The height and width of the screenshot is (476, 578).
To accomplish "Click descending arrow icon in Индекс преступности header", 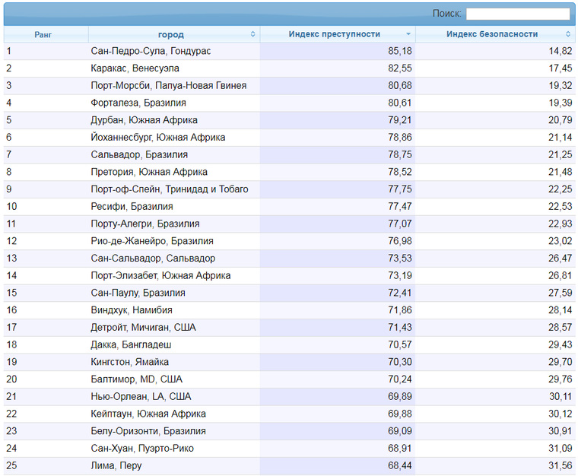I will point(408,34).
